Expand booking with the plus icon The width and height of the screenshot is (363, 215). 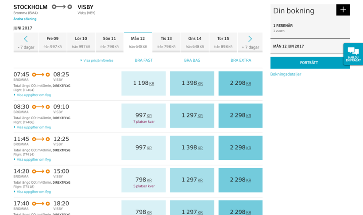tap(343, 10)
